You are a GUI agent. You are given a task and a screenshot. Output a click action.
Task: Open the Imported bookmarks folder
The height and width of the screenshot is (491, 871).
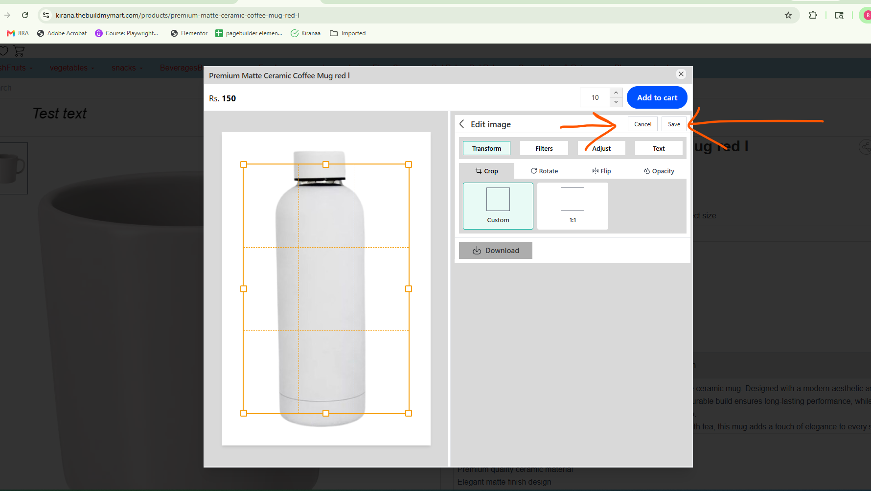[x=348, y=33]
